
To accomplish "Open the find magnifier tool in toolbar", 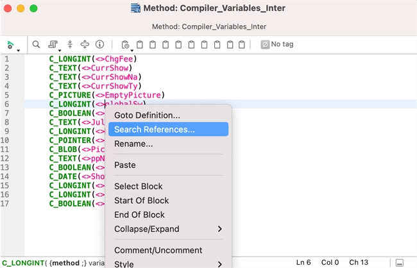I will point(37,44).
